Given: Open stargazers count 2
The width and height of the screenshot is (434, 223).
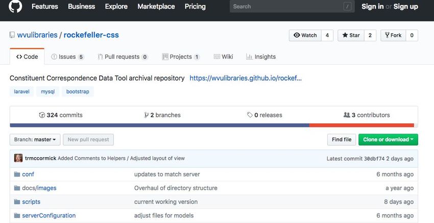Looking at the screenshot, I should 370,35.
